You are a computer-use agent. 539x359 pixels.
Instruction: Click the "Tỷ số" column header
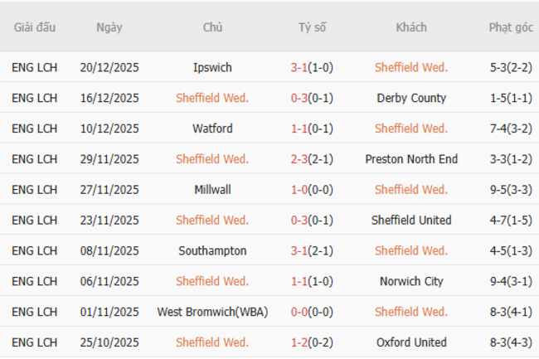[x=312, y=27]
